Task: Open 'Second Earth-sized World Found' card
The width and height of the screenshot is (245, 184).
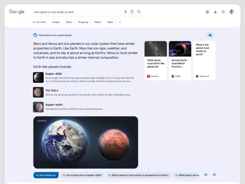Action: (x=180, y=61)
